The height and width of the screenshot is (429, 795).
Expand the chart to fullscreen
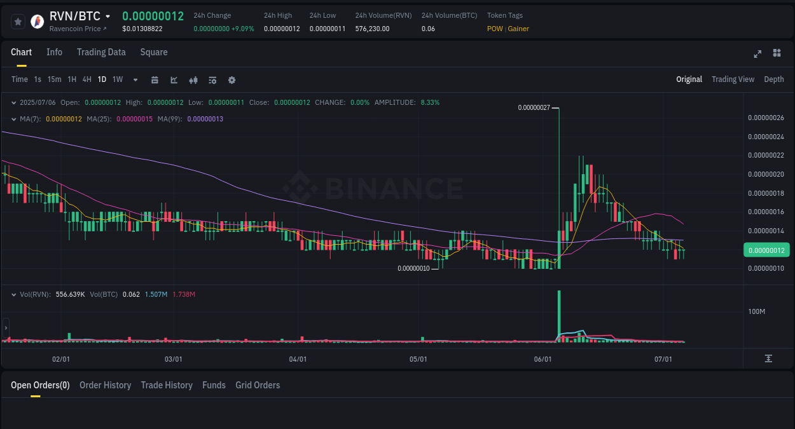(757, 54)
